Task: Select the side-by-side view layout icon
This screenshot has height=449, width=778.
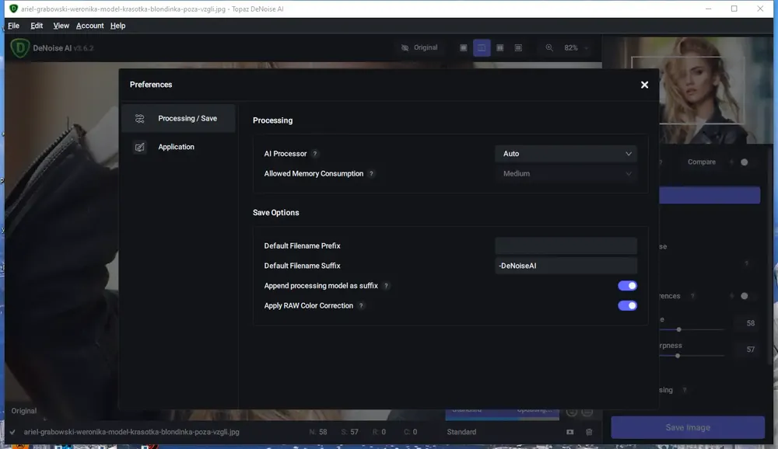Action: click(x=500, y=47)
